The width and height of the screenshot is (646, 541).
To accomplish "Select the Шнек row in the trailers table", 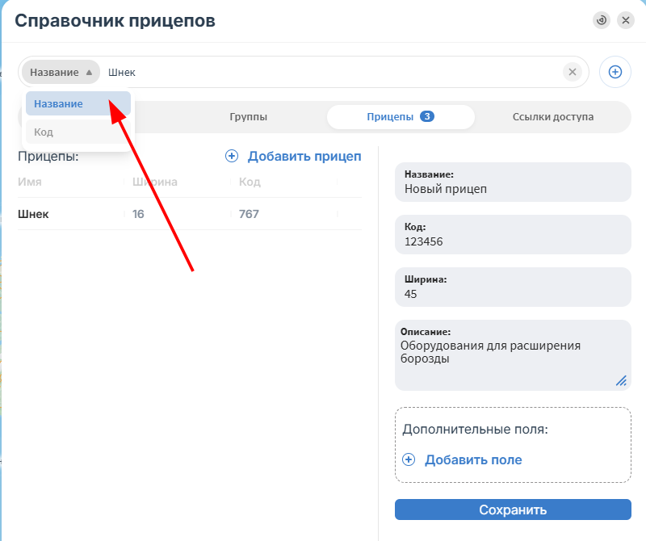I will [190, 214].
